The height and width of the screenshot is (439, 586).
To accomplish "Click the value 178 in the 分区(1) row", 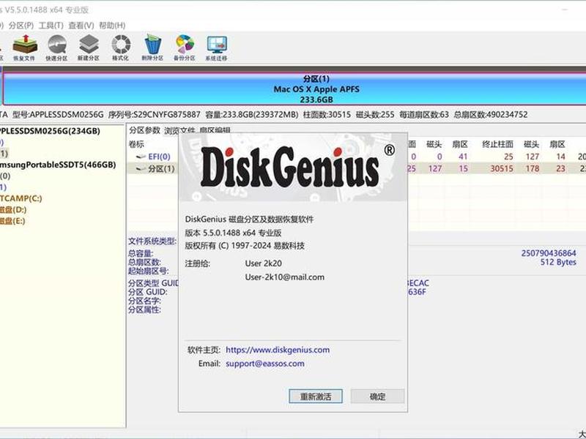I will pyautogui.click(x=533, y=169).
